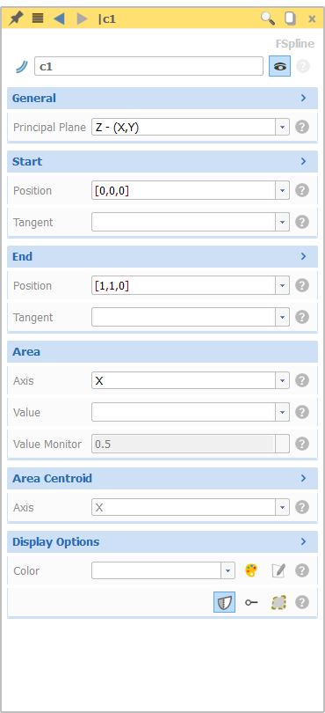Screen dimensions: 325x713
Task: Toggle the dashed bounding box display option
Action: click(278, 602)
